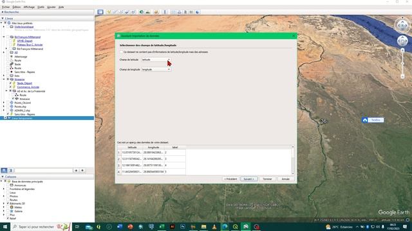Open the Champ de longitude dropdown
This screenshot has width=412, height=231.
click(x=156, y=69)
